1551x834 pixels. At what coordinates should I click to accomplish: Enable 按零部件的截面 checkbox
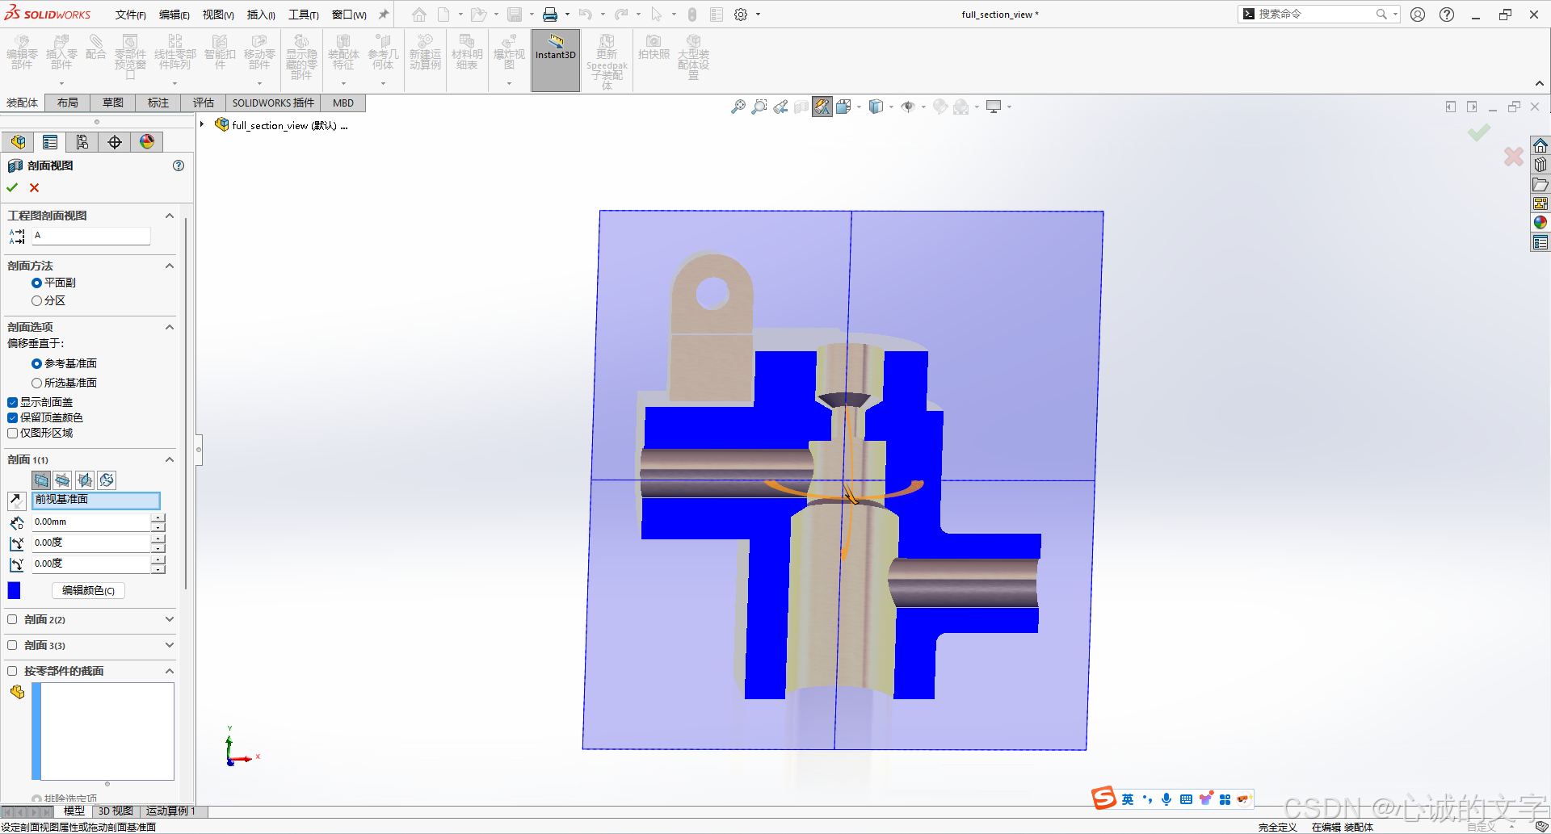[12, 672]
